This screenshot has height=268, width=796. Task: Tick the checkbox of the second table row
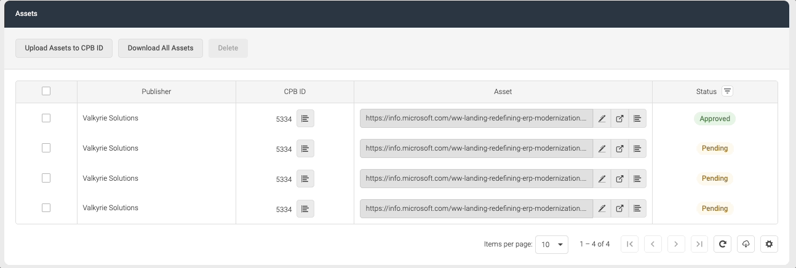click(46, 148)
